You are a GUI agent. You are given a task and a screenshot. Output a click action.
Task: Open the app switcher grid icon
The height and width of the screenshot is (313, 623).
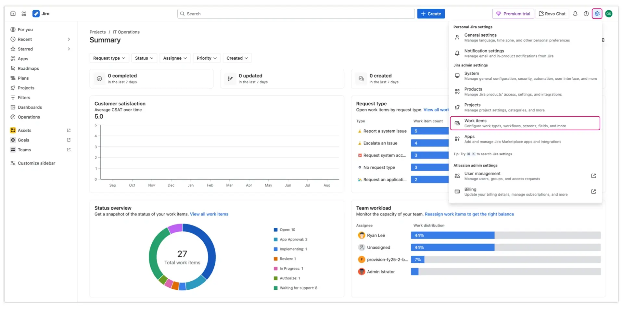24,14
